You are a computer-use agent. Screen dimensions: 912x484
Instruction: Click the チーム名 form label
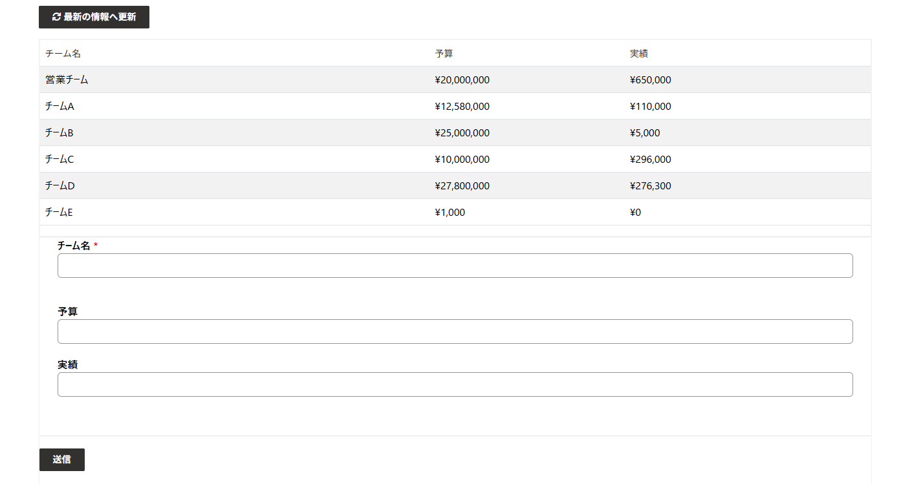74,246
